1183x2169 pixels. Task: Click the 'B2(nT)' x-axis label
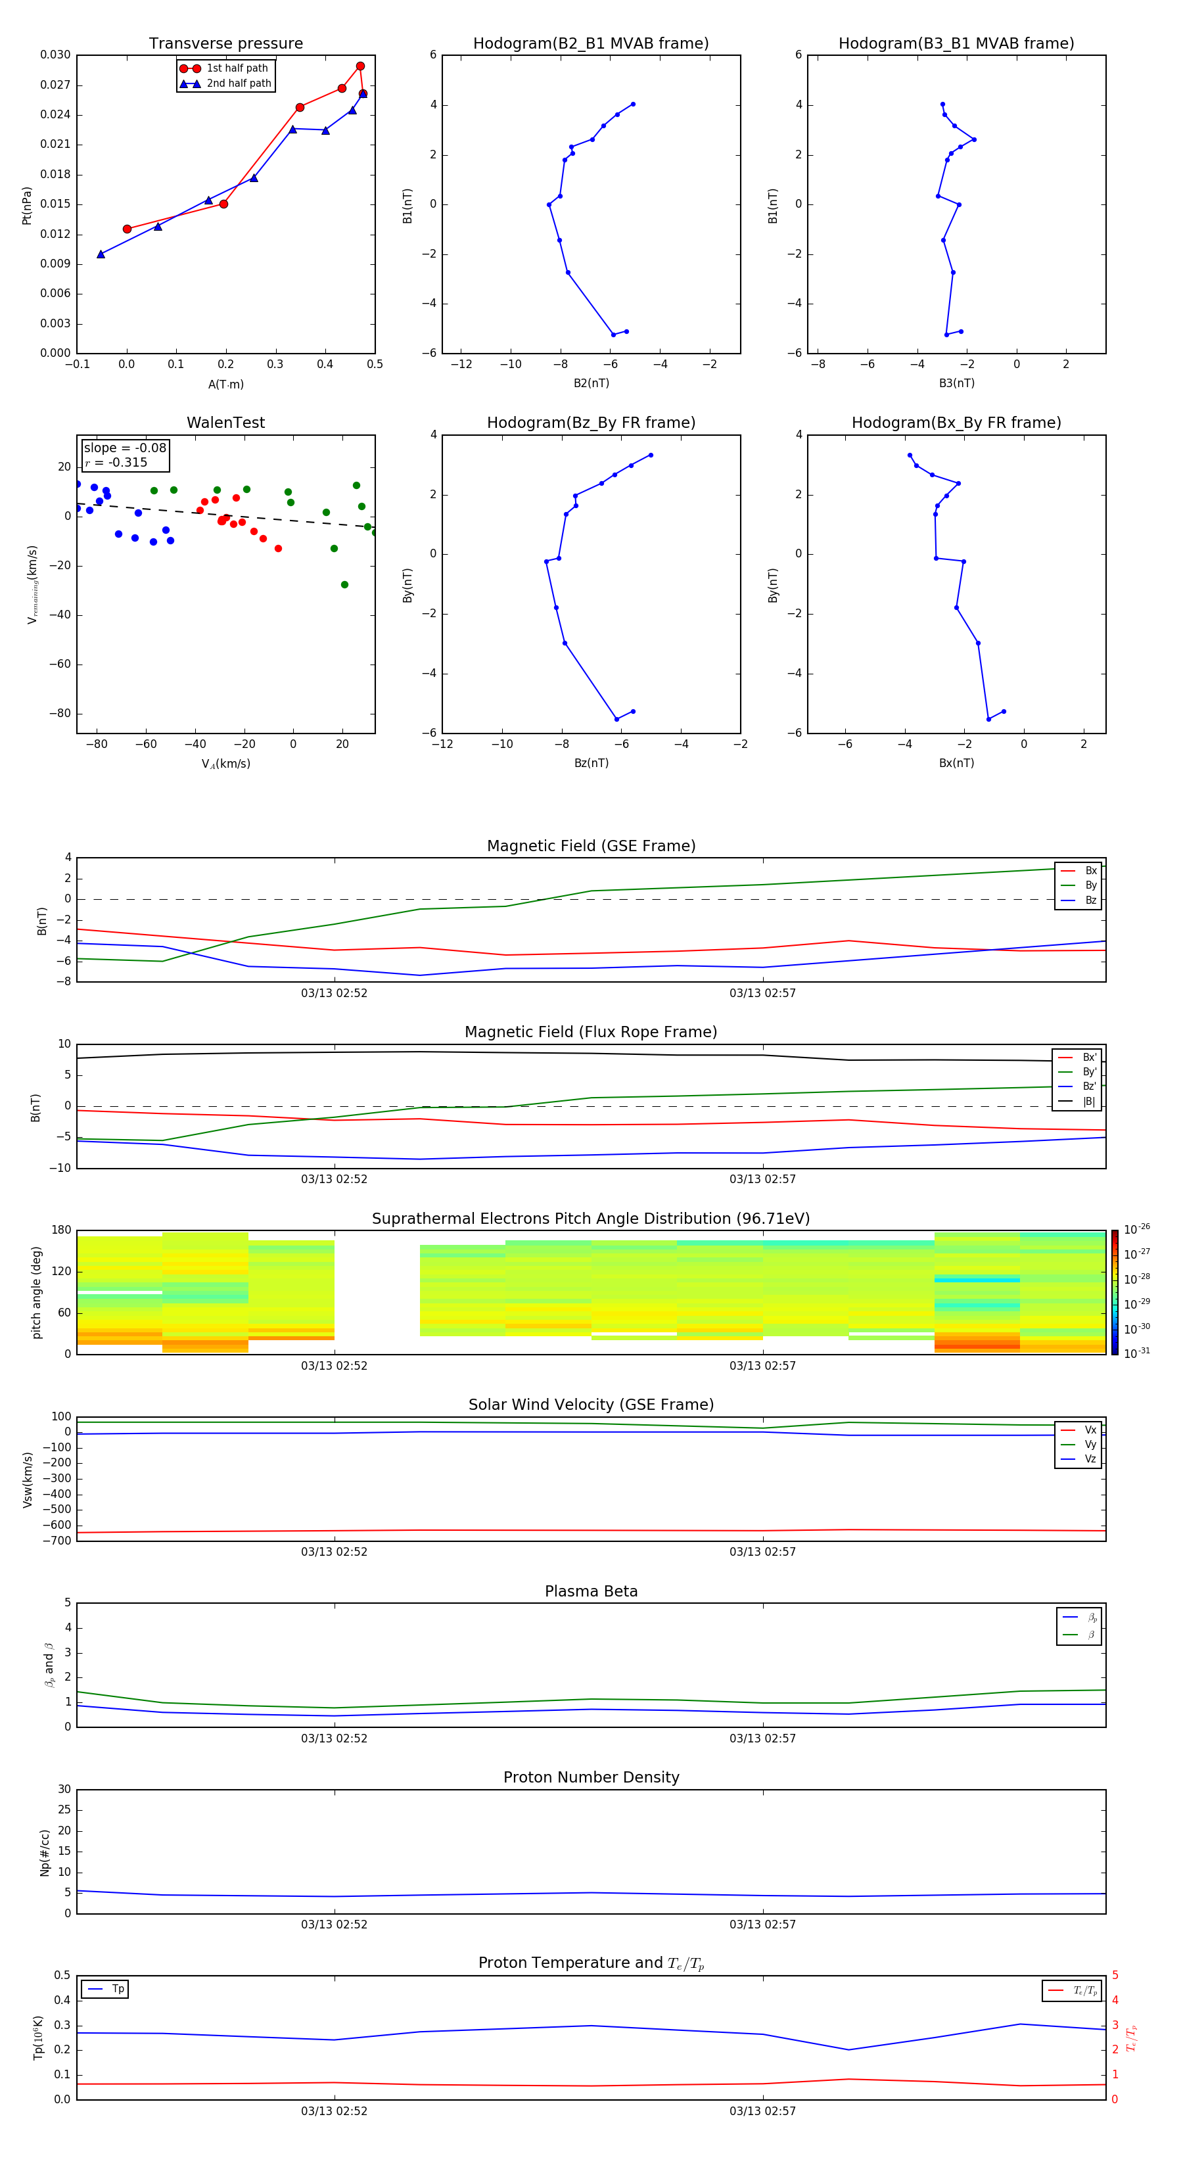591,383
